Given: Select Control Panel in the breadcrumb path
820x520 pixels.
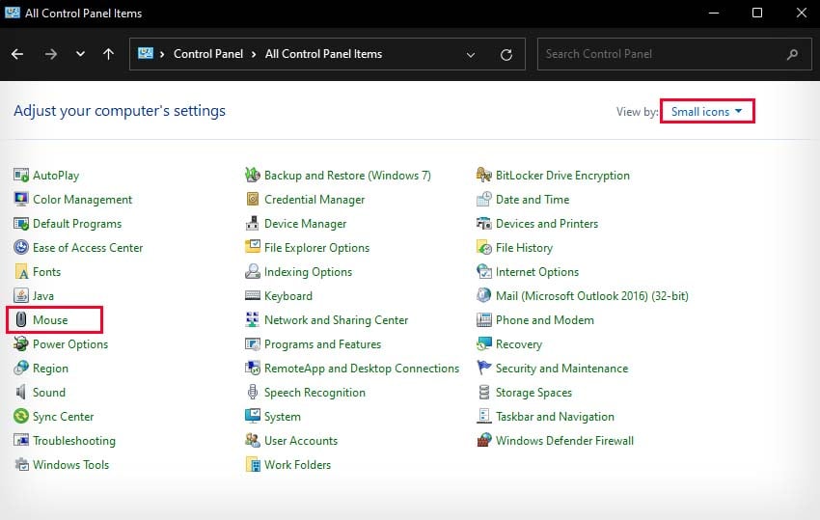Looking at the screenshot, I should [x=208, y=54].
